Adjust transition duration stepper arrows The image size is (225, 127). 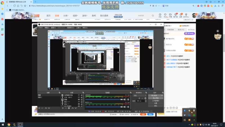click(146, 101)
